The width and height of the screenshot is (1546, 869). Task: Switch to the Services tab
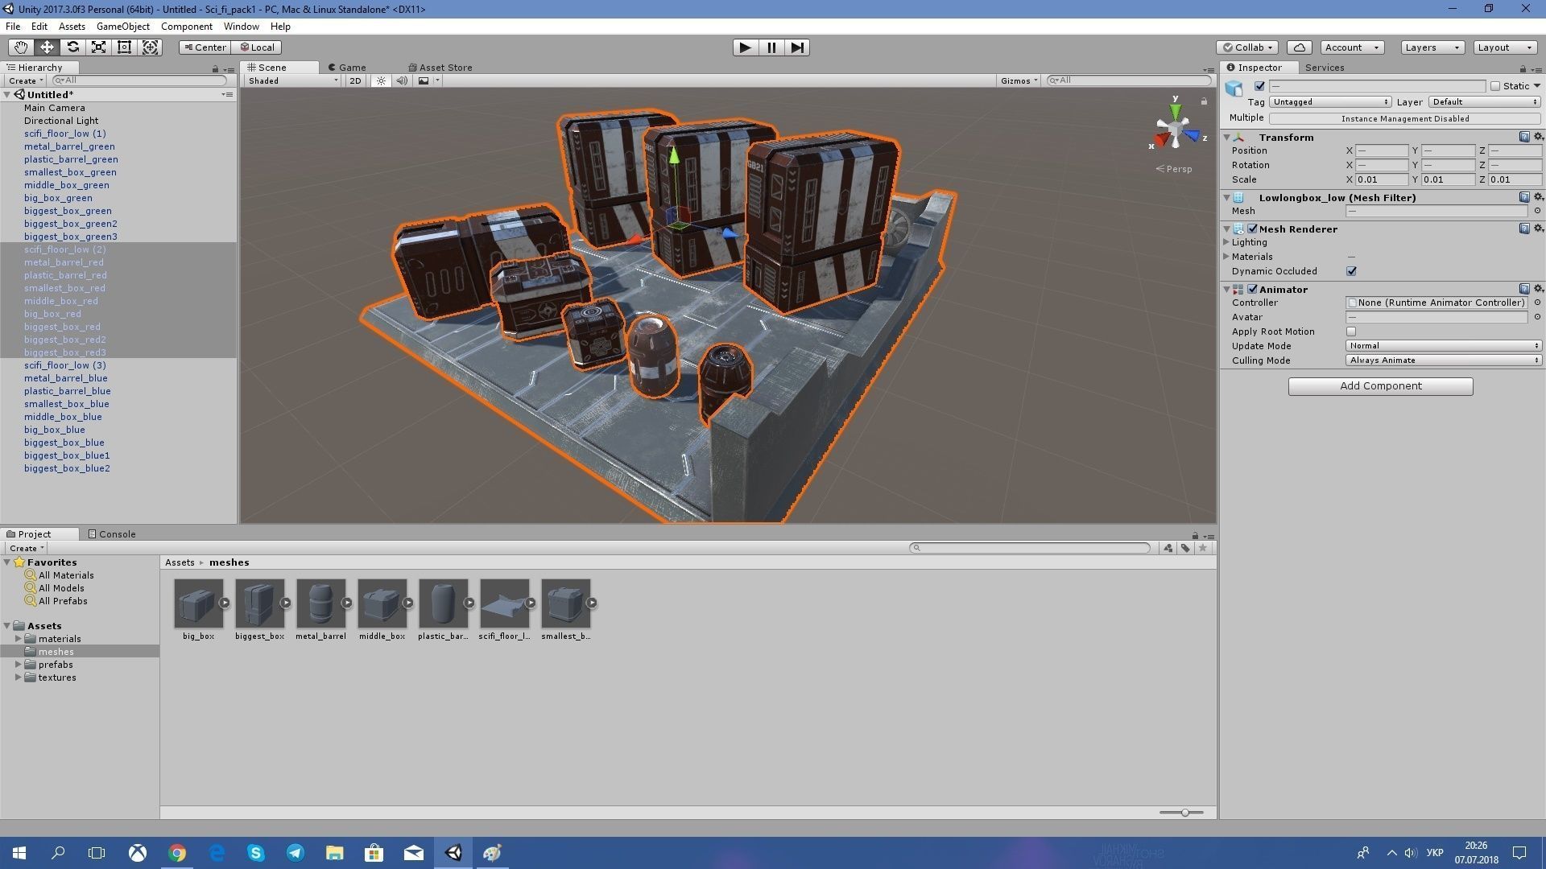[1324, 68]
